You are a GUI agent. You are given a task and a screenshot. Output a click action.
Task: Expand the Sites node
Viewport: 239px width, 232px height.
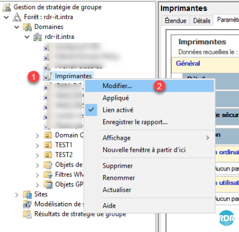coord(17,195)
